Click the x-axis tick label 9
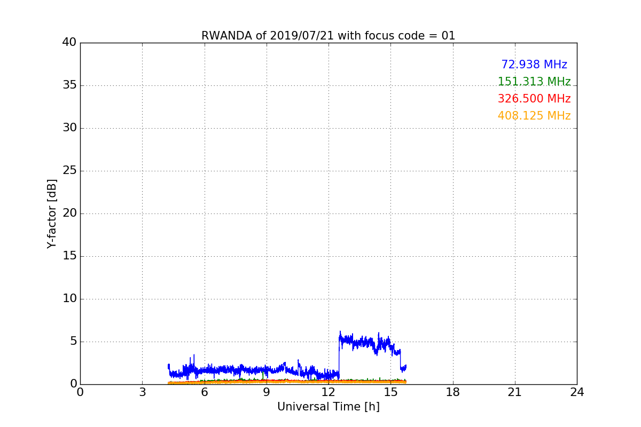The width and height of the screenshot is (641, 427). [x=267, y=392]
